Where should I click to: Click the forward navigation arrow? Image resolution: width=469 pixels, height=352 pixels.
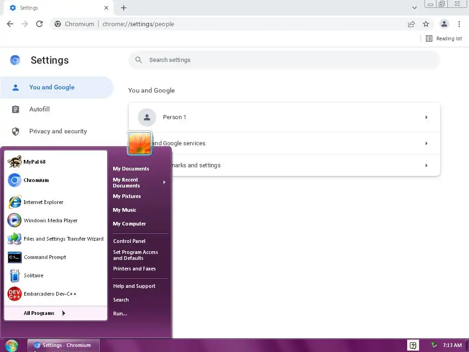[x=25, y=24]
